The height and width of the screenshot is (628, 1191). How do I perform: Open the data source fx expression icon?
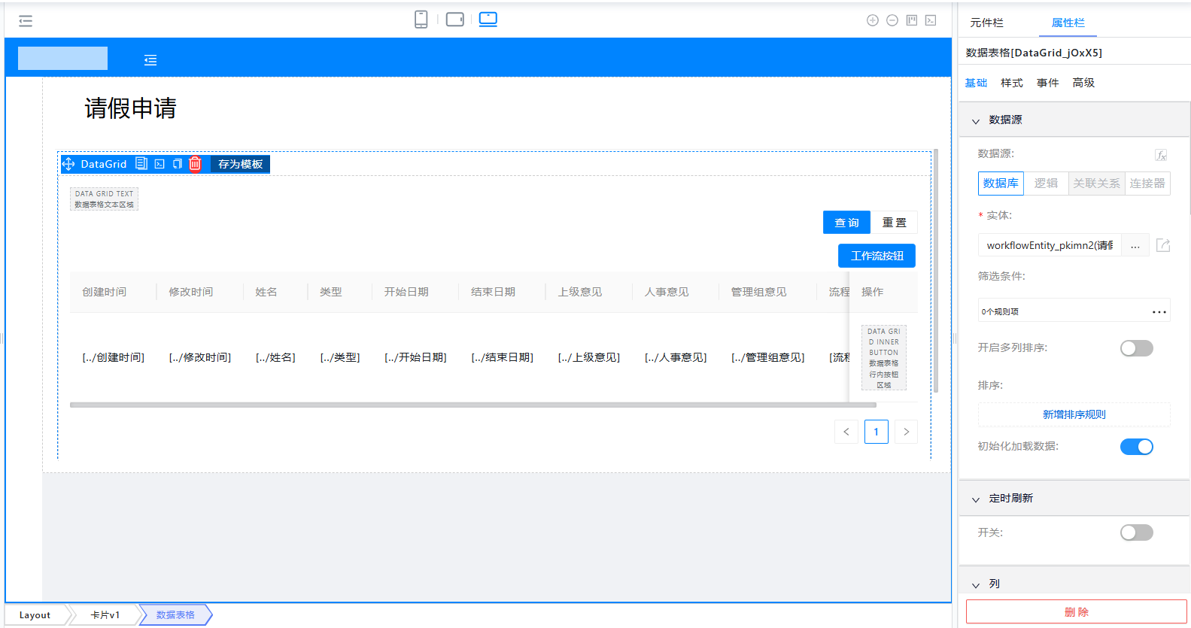coord(1160,155)
